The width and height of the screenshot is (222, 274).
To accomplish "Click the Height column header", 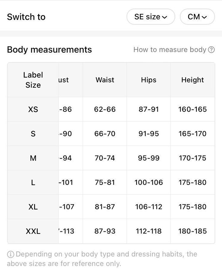I will point(193,80).
